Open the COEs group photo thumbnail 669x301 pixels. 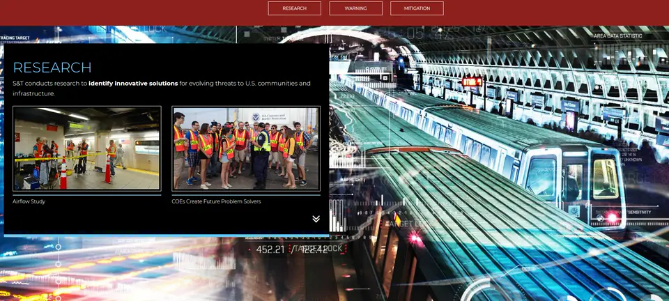(x=246, y=148)
